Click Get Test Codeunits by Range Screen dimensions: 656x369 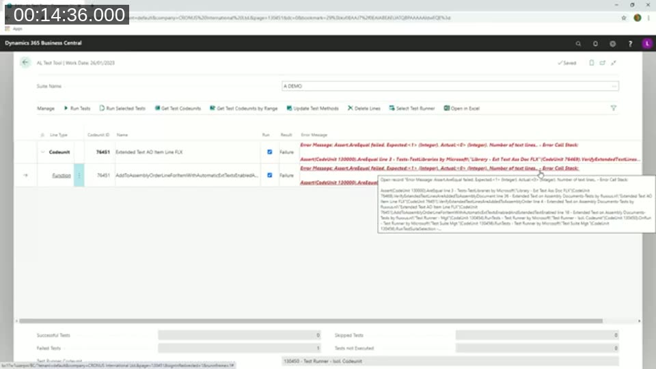[x=243, y=109]
